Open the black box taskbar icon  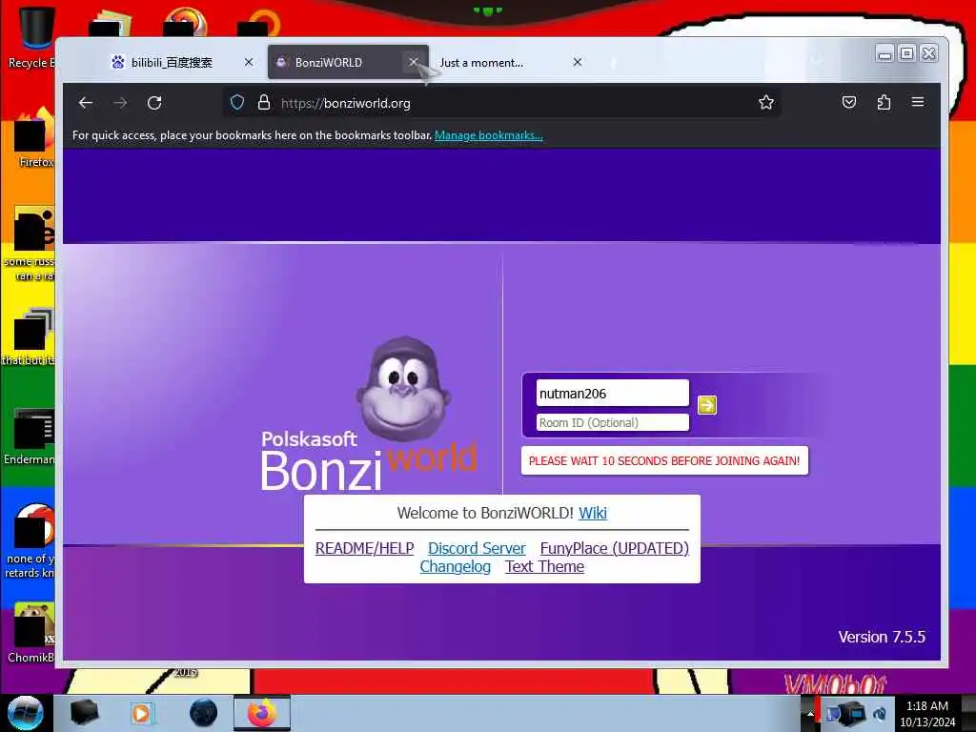(84, 713)
